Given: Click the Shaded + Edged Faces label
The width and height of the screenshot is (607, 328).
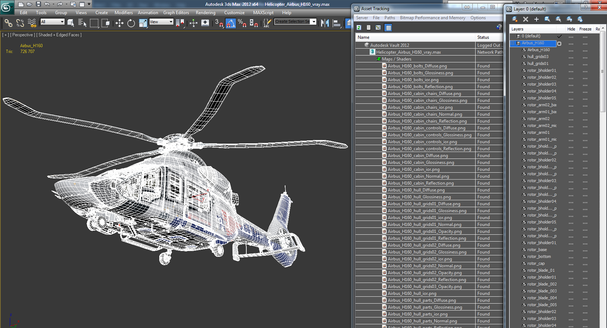Looking at the screenshot, I should 59,35.
